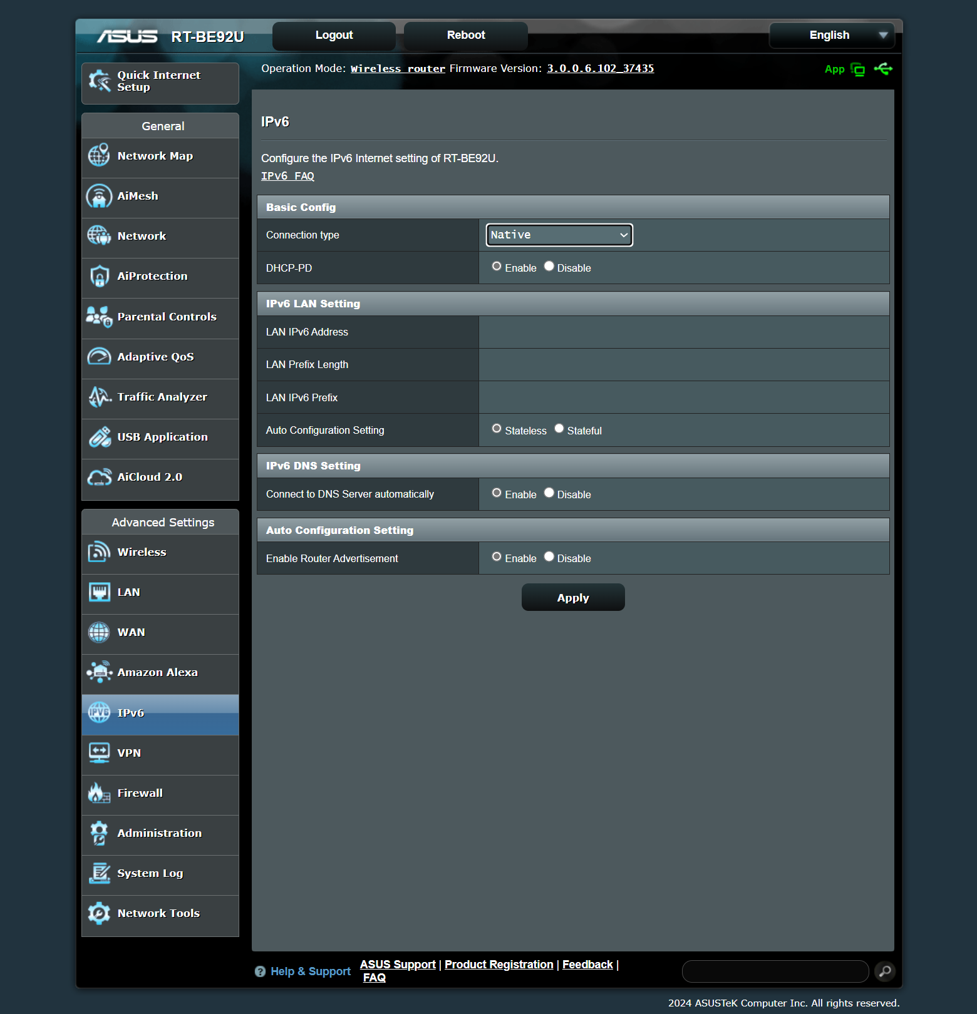
Task: Open the VPN monitor icon
Action: click(100, 752)
